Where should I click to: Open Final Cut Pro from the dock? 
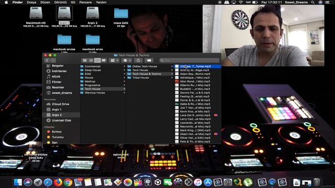tap(138, 182)
